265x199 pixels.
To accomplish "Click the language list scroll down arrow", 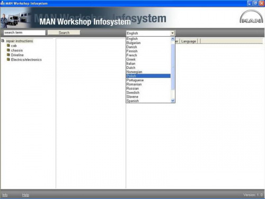I will point(173,101).
